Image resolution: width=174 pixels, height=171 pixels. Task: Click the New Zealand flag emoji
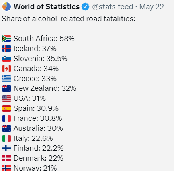6,88
